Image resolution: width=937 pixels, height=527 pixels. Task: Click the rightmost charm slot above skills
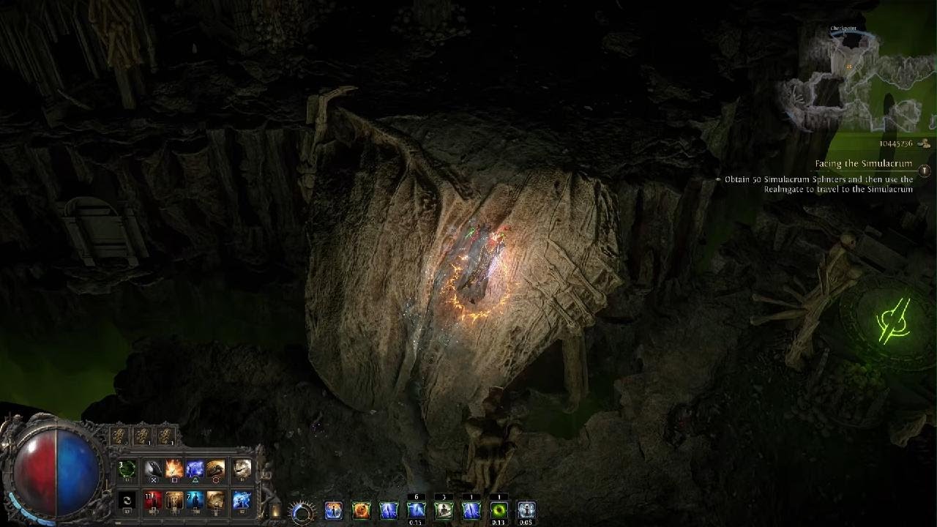(x=166, y=436)
